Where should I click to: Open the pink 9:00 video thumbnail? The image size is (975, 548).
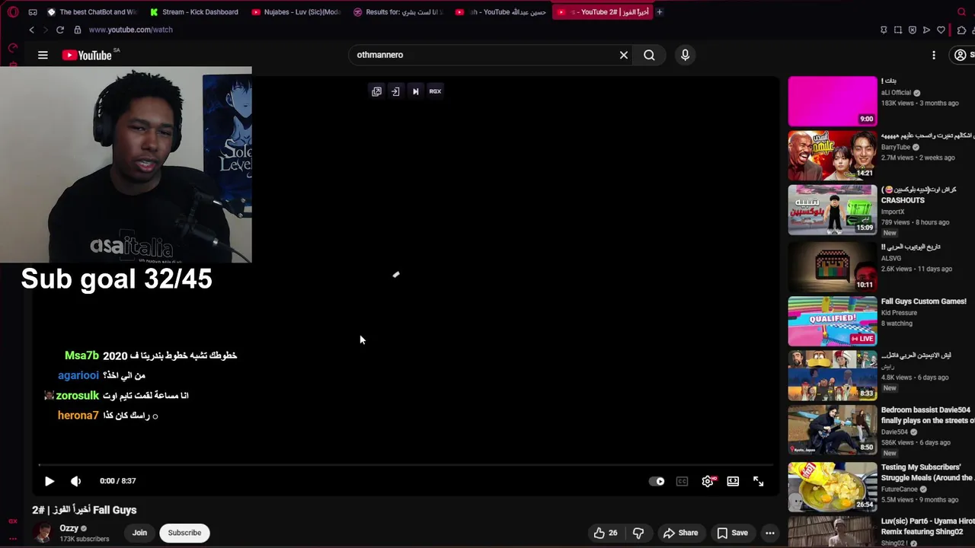833,101
